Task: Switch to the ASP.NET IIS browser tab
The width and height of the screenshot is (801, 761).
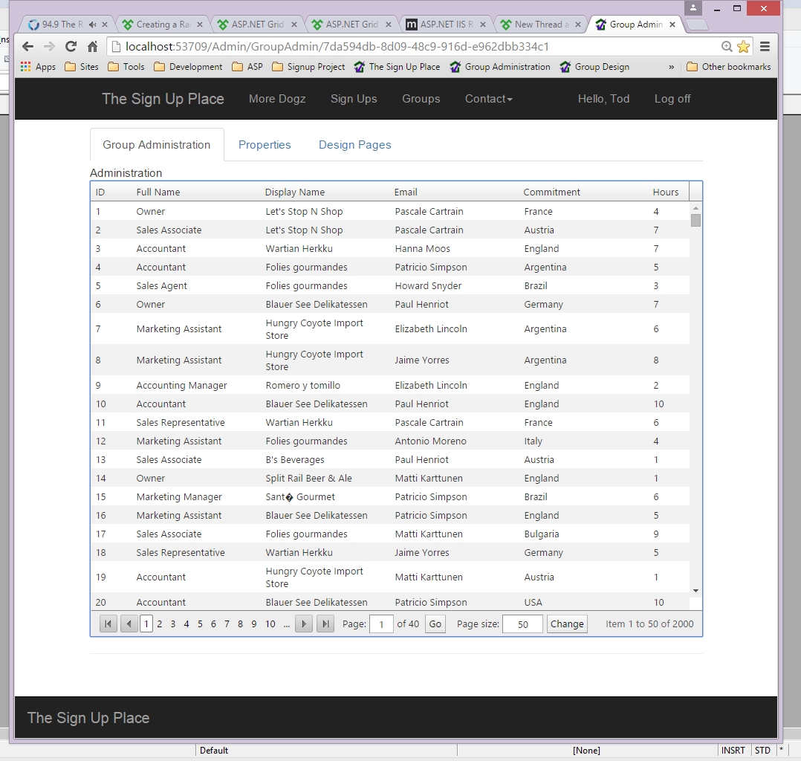Action: pyautogui.click(x=447, y=25)
